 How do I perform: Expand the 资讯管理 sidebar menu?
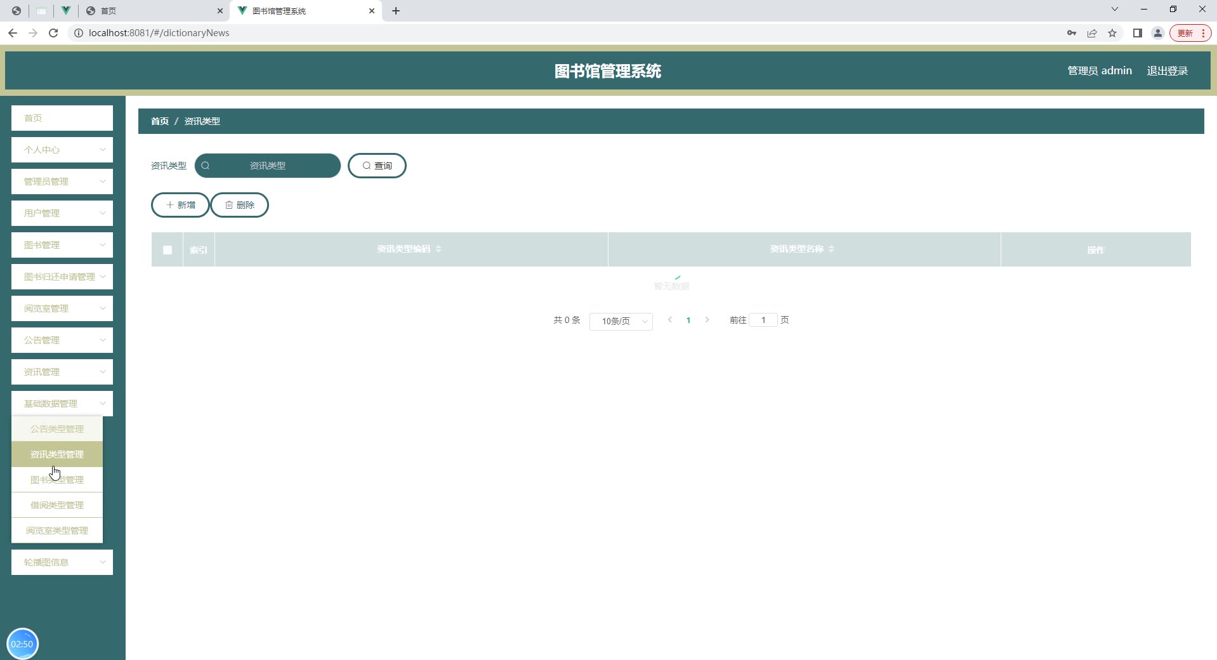(62, 372)
